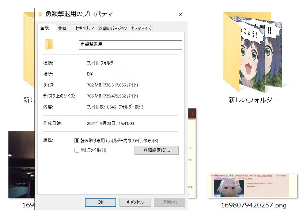The height and width of the screenshot is (214, 299).
Task: Toggle the 読み取り専用 checkbox
Action: pos(77,140)
